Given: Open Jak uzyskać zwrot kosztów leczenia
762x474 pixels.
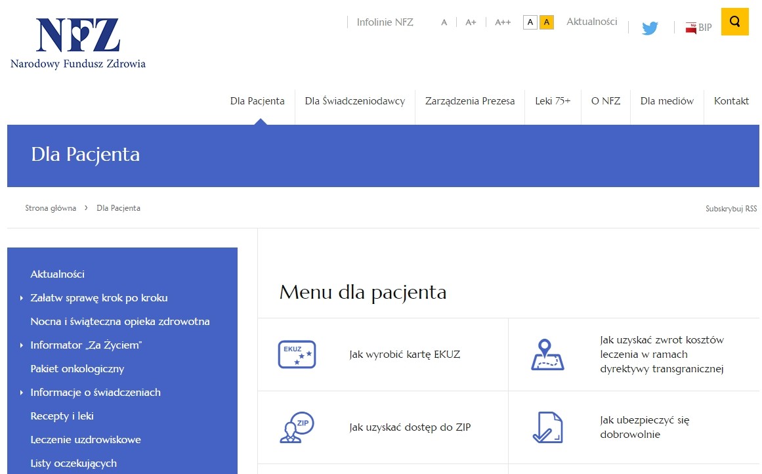Looking at the screenshot, I should 662,355.
